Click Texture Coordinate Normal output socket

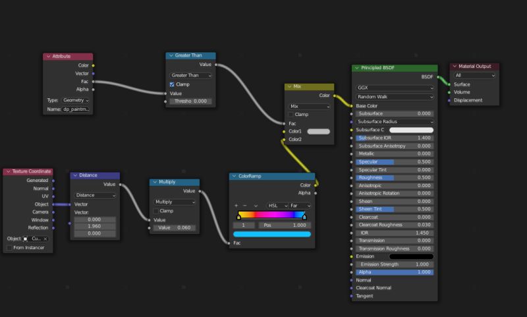53,188
